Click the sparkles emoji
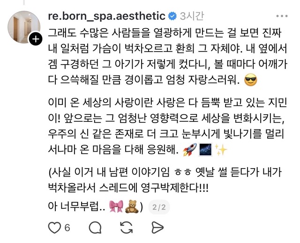This screenshot has width=300, height=243. pos(221,151)
